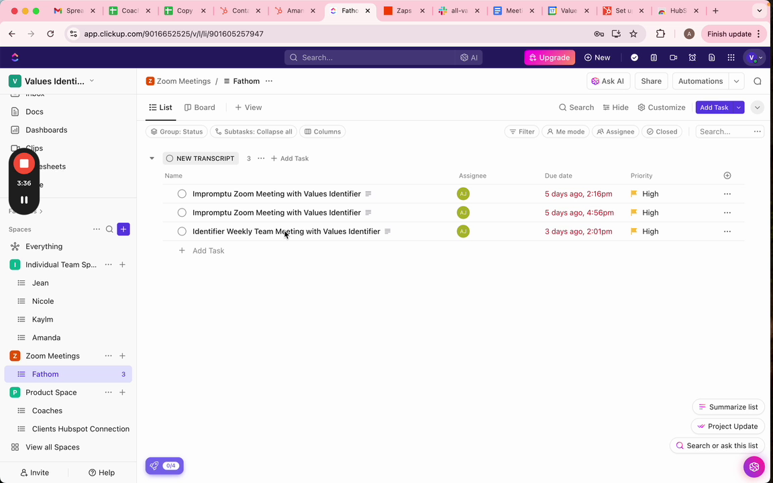The height and width of the screenshot is (483, 773).
Task: Open the Columns options dropdown
Action: 322,131
